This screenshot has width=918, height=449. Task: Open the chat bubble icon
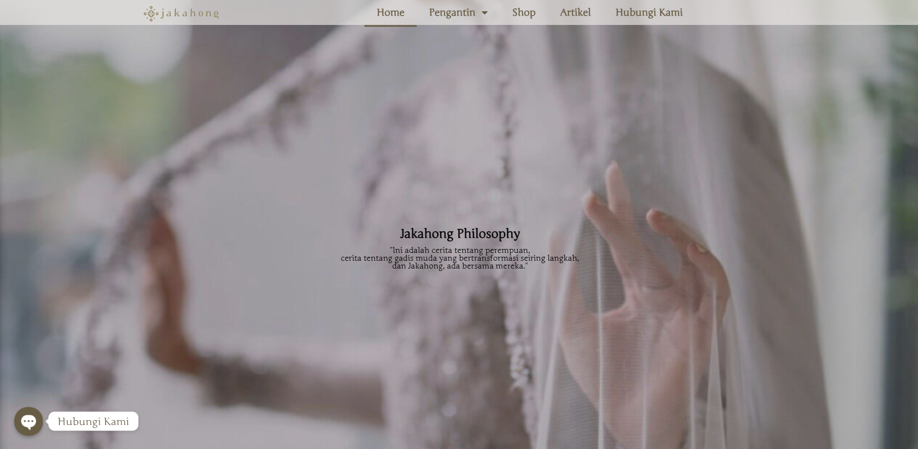(28, 421)
